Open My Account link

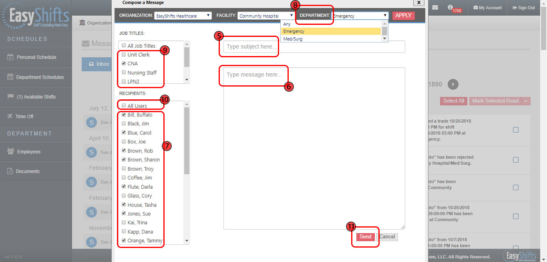coord(487,8)
